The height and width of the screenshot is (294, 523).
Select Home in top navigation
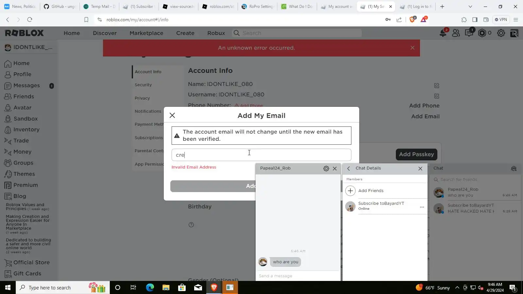tap(72, 33)
